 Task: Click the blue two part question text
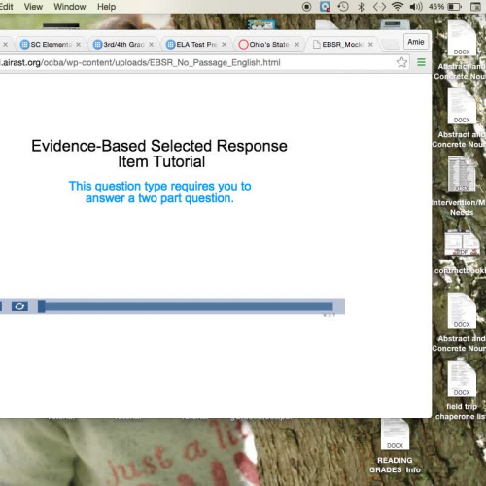[x=159, y=191]
